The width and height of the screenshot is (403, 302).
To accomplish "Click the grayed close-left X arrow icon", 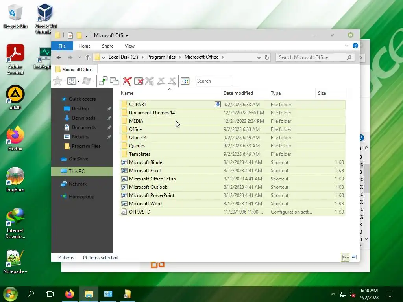I will click(x=161, y=81).
